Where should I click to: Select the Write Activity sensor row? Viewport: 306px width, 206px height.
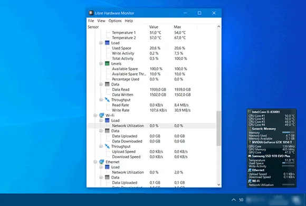[x=151, y=53]
